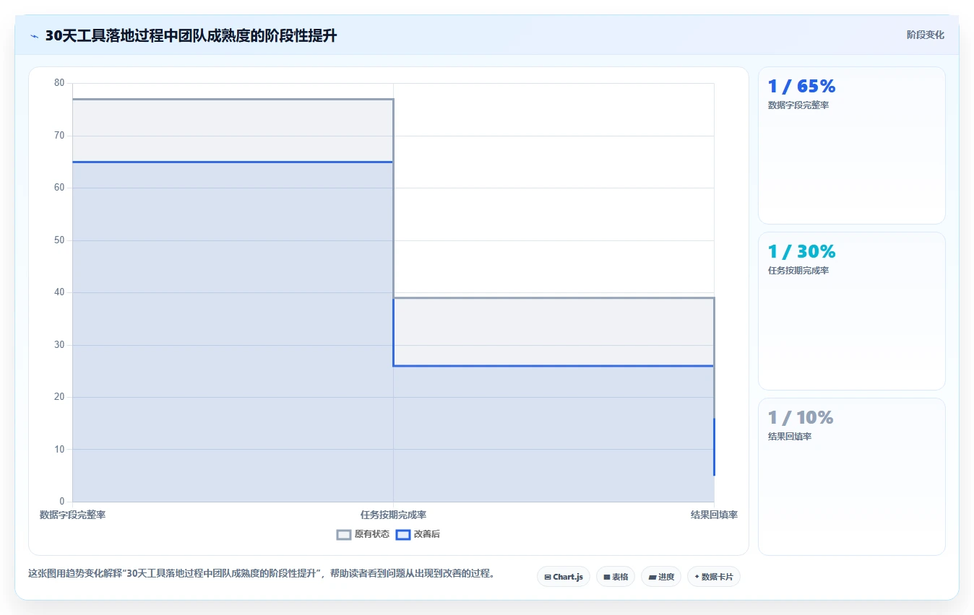Viewport: 974px width, 615px height.
Task: Click the y-axis value 0
Action: tap(61, 502)
